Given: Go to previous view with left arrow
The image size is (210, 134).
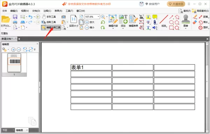Looking at the screenshot, I should click(38, 17).
